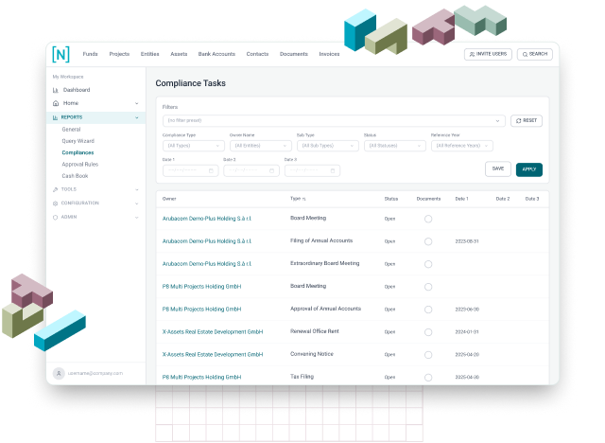Reset the filters
605x443 pixels.
coord(527,121)
